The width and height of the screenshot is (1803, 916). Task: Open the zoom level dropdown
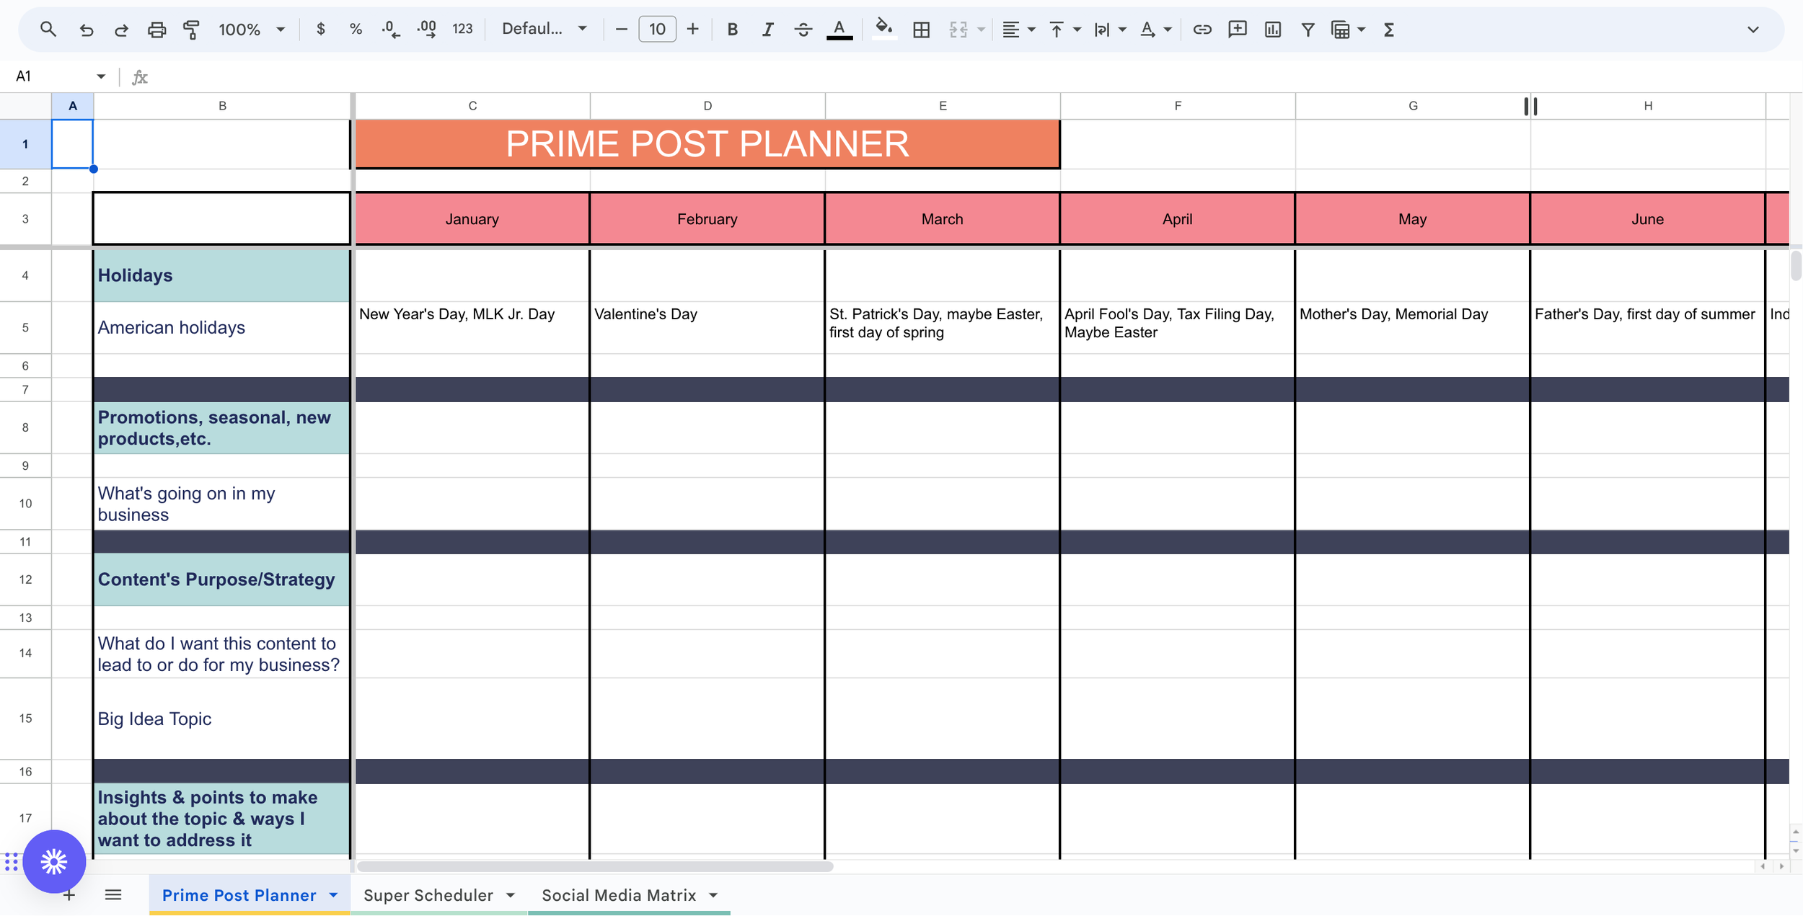coord(249,29)
